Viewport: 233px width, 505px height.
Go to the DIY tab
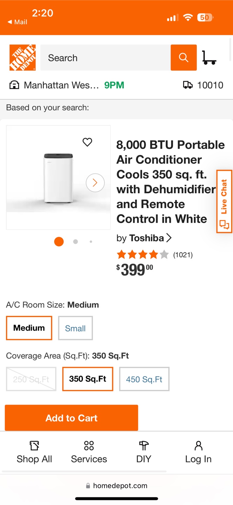144,452
